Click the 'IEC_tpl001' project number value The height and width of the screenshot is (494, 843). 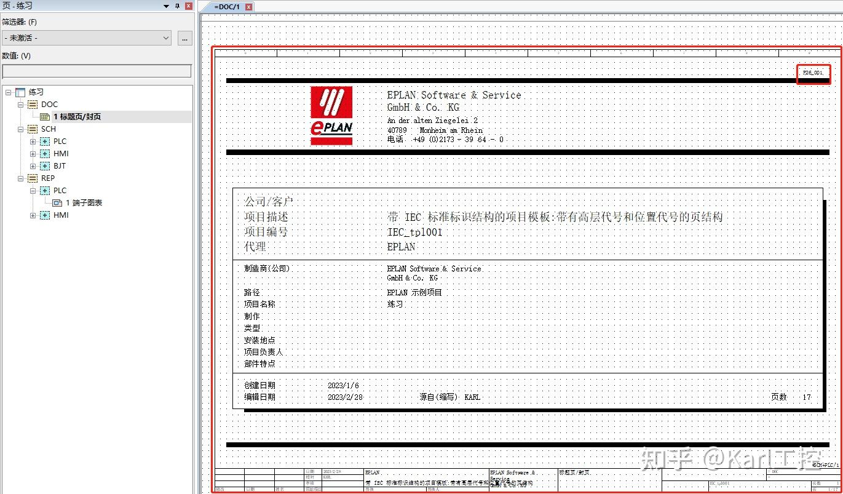coord(414,232)
